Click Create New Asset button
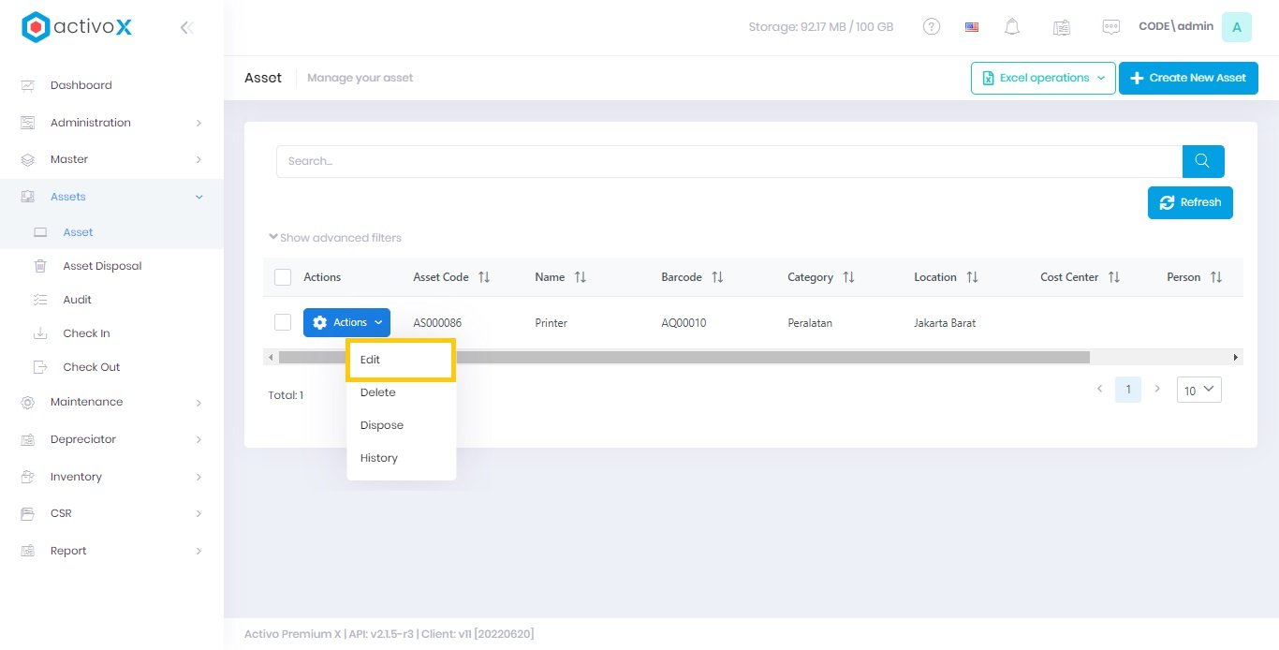1279x650 pixels. [x=1188, y=79]
